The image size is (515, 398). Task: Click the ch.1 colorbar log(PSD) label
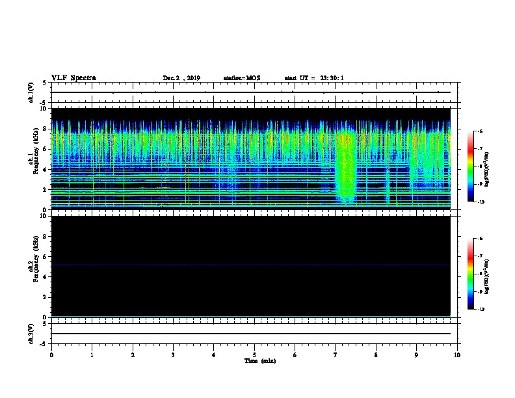tap(487, 169)
